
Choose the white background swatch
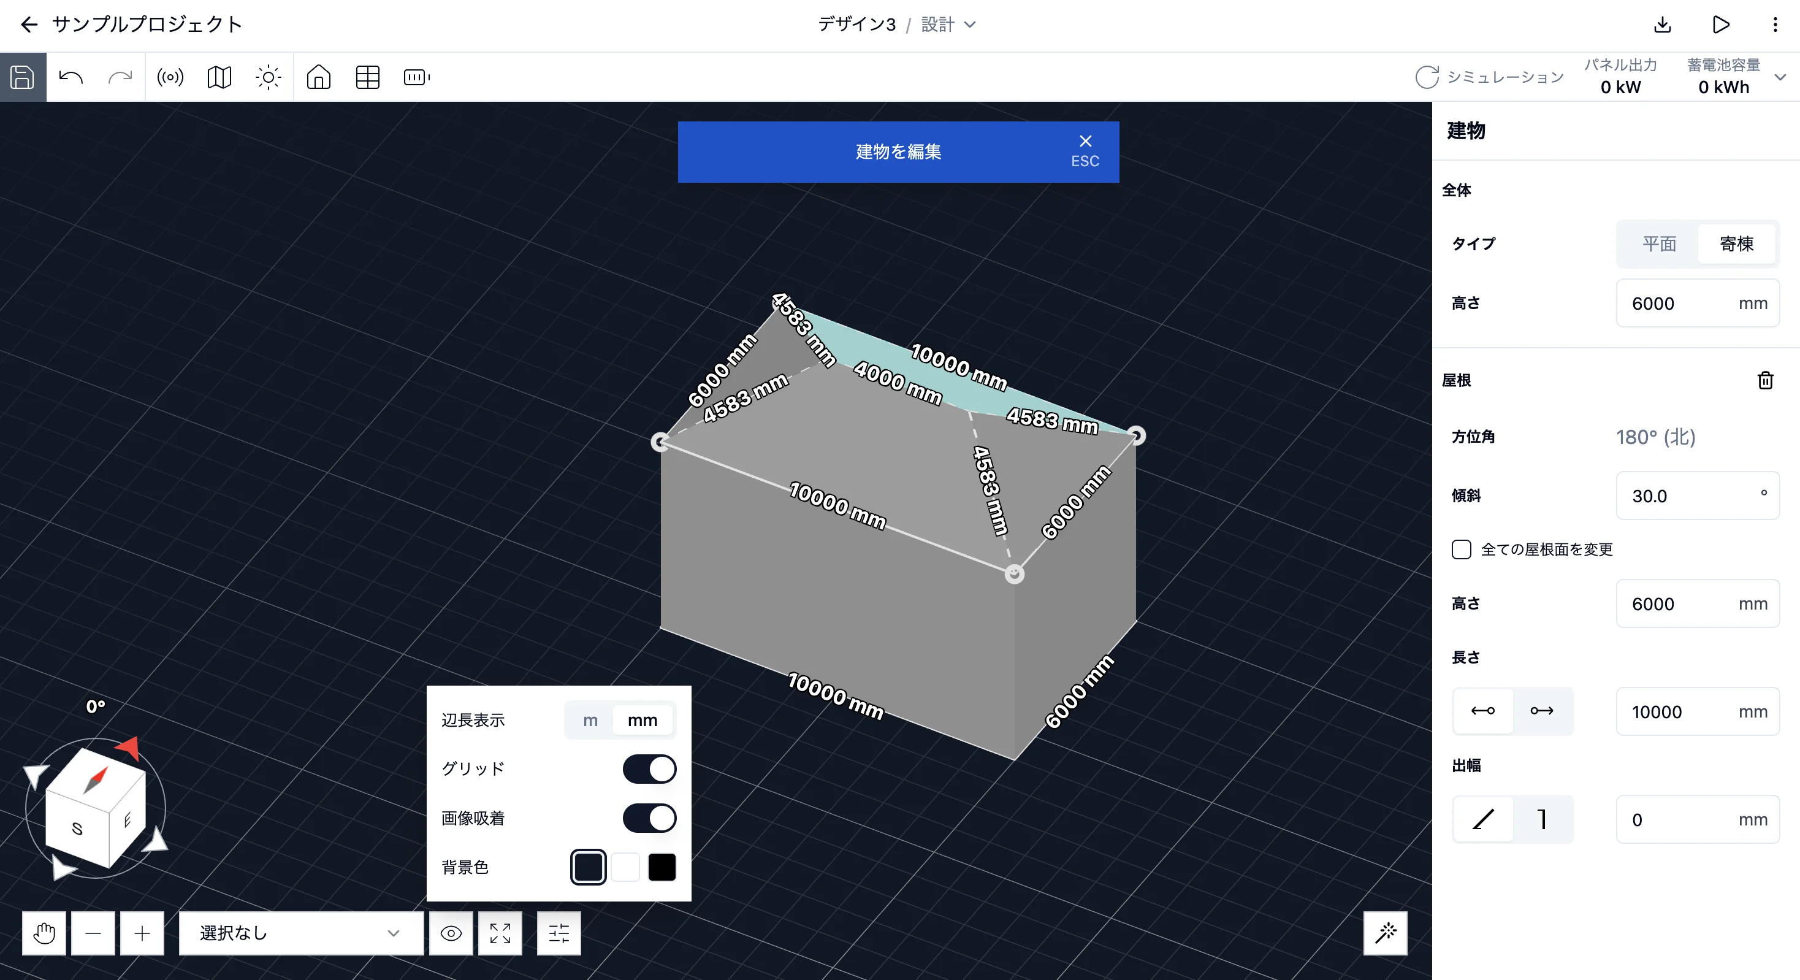[625, 867]
